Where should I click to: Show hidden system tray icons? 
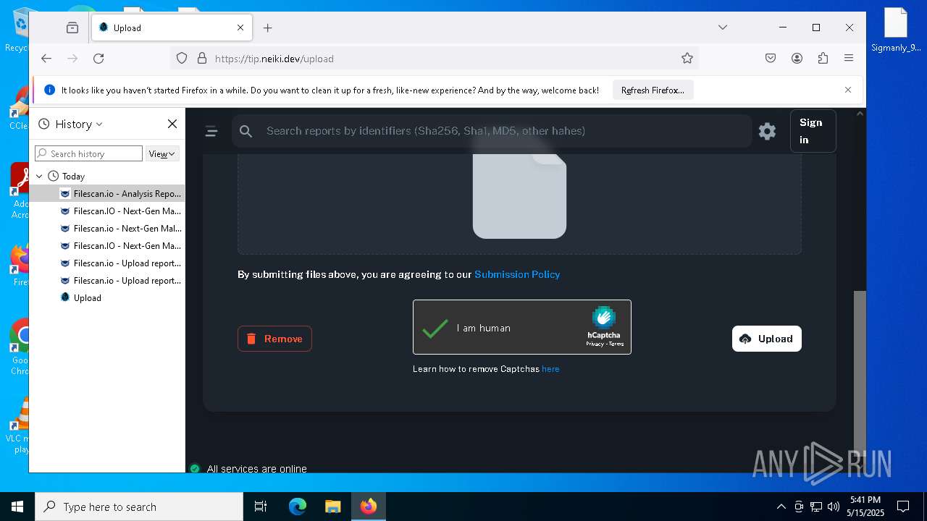[781, 507]
